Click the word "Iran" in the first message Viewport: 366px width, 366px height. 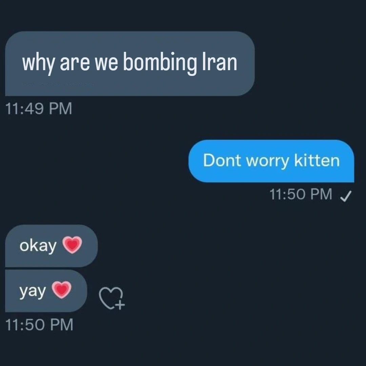click(x=220, y=62)
